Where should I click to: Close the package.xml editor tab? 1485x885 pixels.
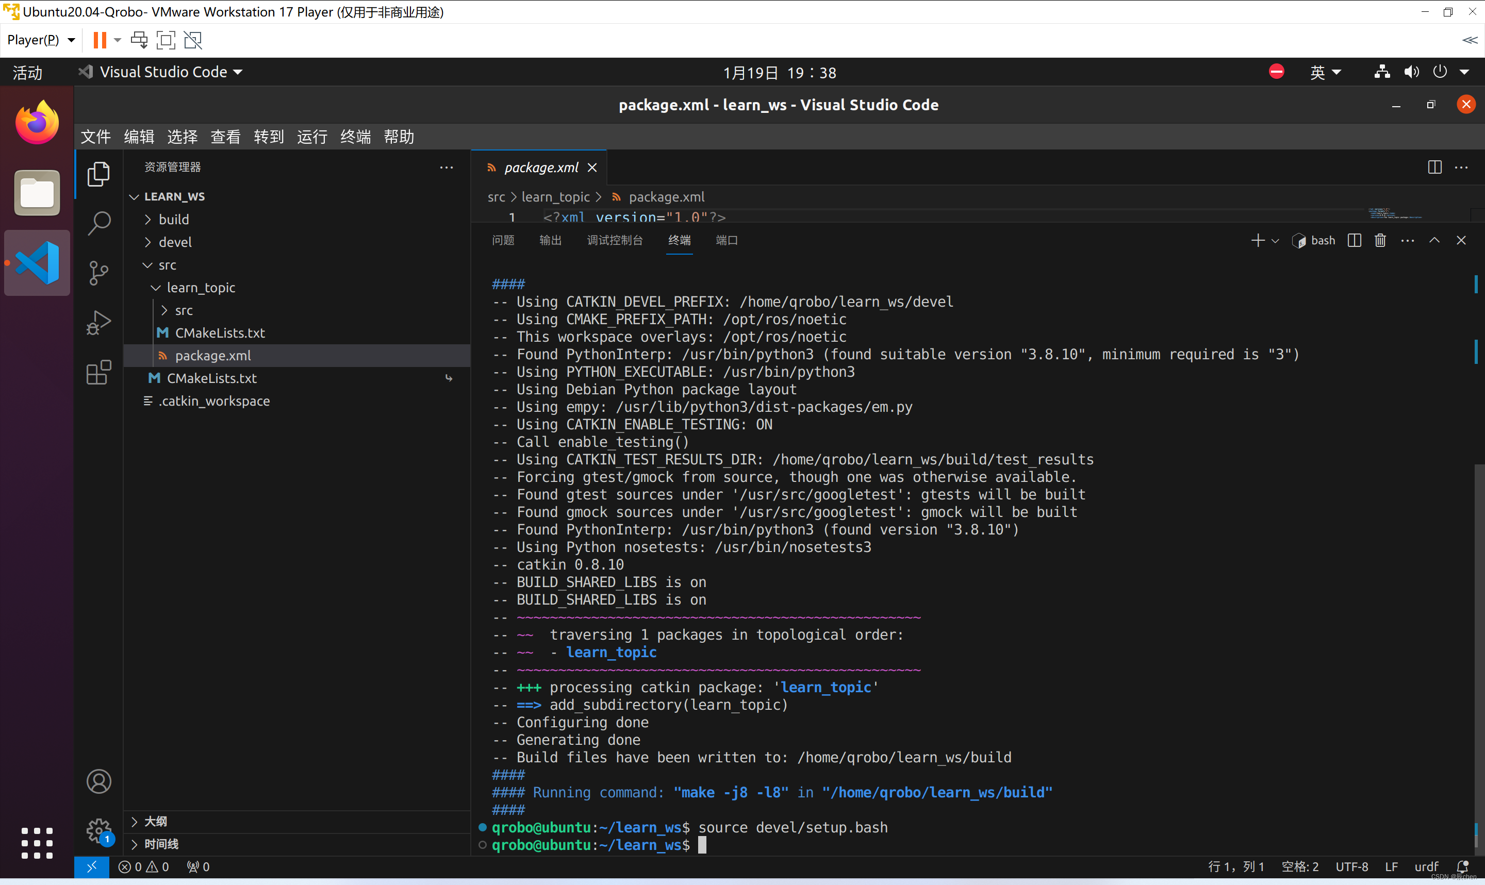(x=592, y=168)
